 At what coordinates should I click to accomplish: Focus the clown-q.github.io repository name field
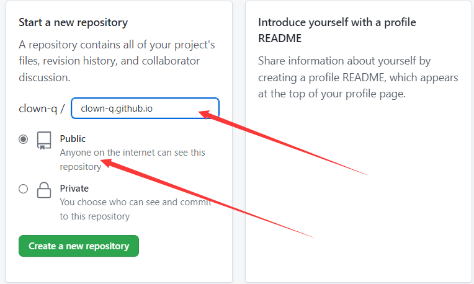point(145,108)
